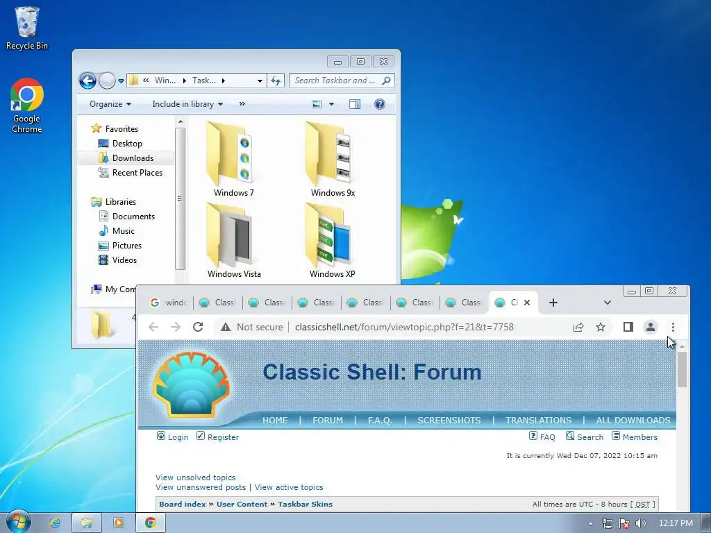Click View active topics link
Screen dimensions: 711x533
pyautogui.click(x=289, y=487)
